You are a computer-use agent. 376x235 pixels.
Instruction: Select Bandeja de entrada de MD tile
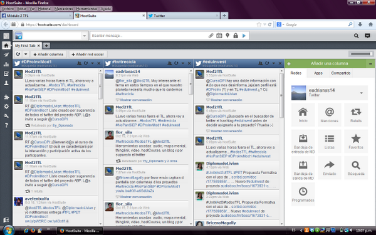[x=303, y=142]
